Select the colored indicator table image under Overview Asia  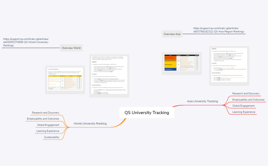pos(181,61)
